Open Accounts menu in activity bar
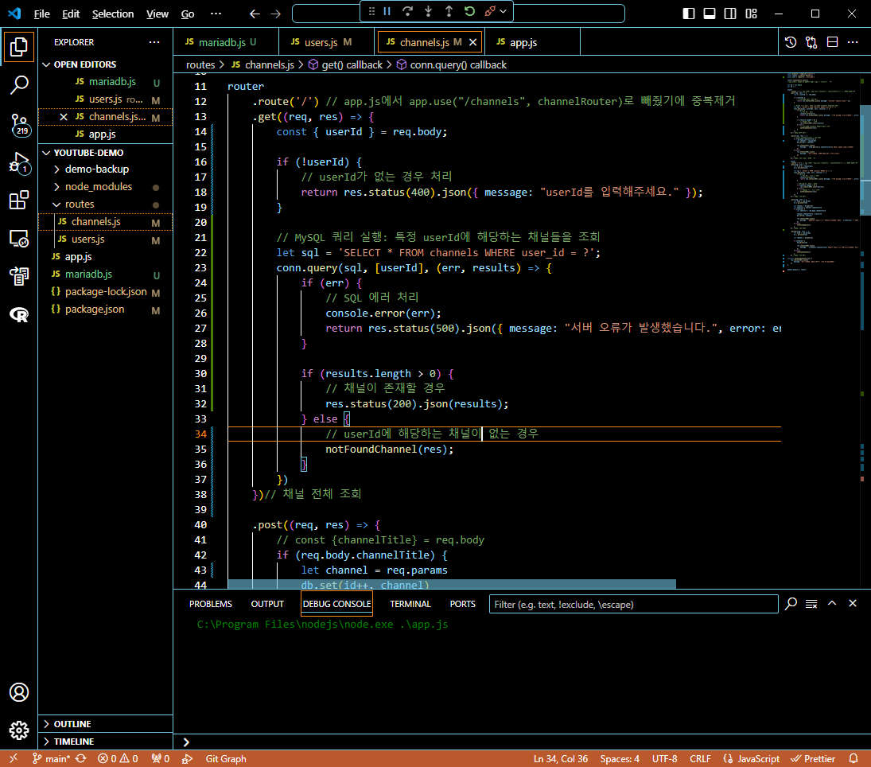Image resolution: width=871 pixels, height=767 pixels. coord(19,692)
